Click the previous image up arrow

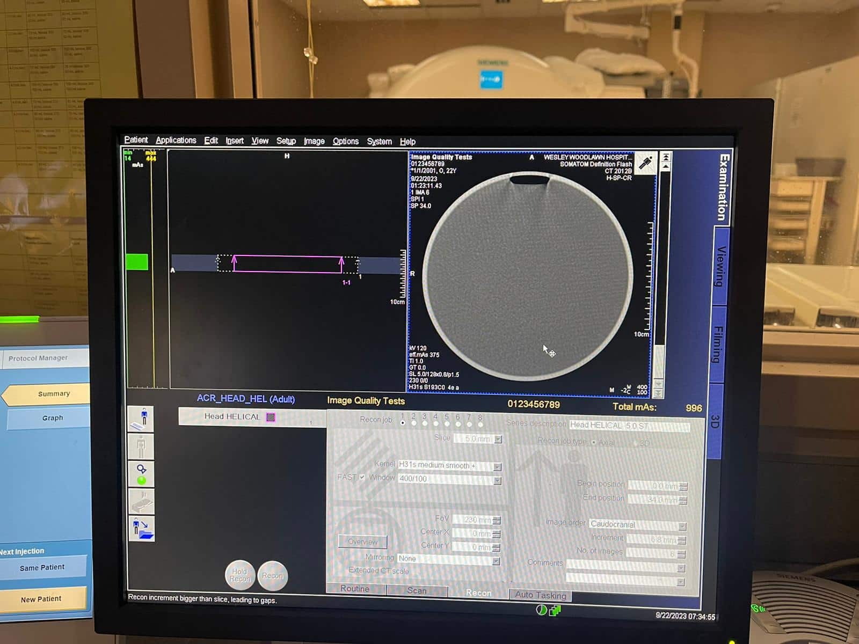click(665, 167)
